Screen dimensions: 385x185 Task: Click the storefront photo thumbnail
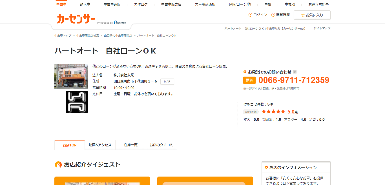coord(71,76)
